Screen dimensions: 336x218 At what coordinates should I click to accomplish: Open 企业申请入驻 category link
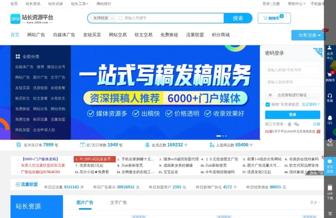[x=44, y=130]
